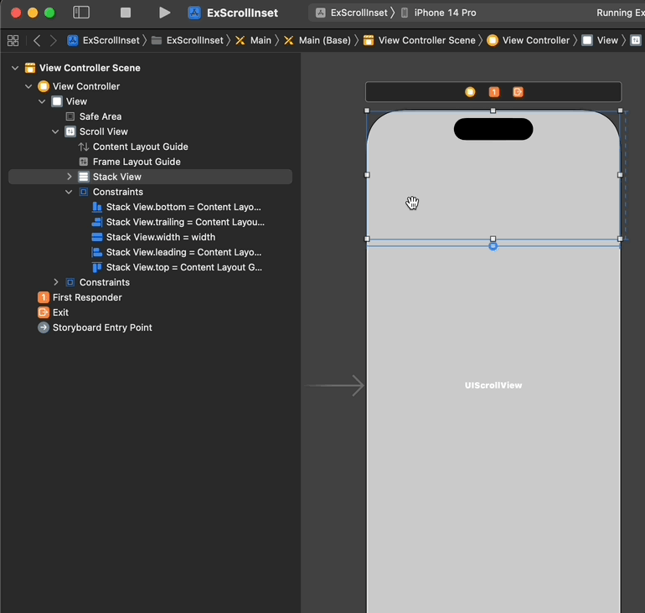The width and height of the screenshot is (645, 613).
Task: Click View Controller icon in scene dock
Action: (470, 92)
